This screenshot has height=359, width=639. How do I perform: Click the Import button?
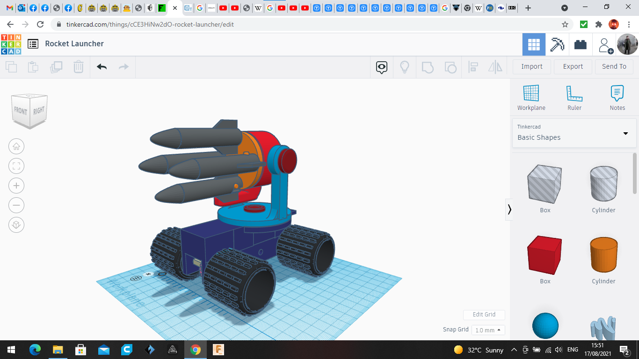click(x=532, y=66)
